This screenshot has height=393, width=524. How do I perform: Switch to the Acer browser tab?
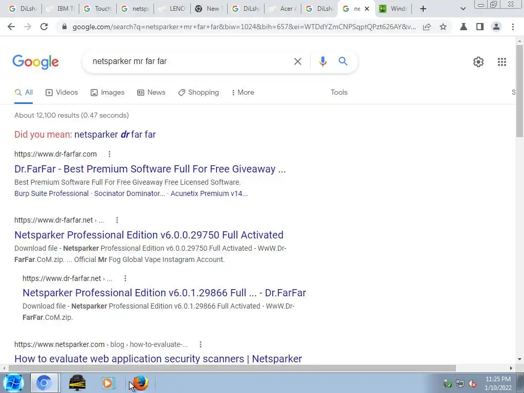(x=282, y=9)
